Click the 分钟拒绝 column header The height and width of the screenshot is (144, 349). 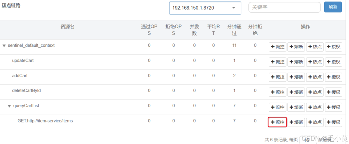click(x=255, y=30)
